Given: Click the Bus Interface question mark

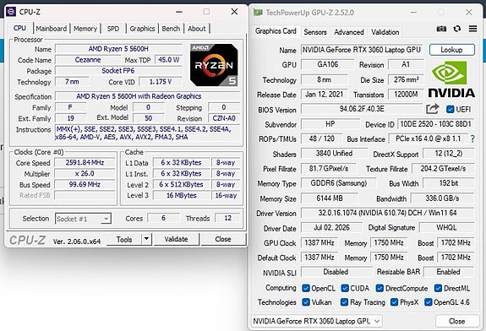Looking at the screenshot, I should click(472, 138).
